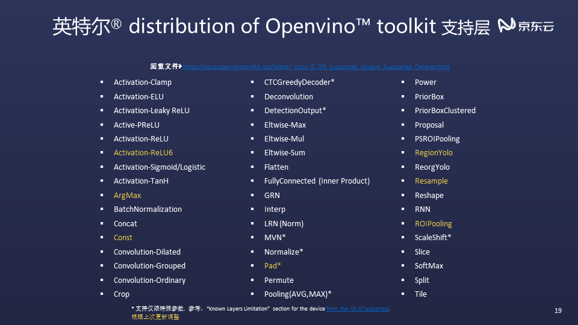Image resolution: width=578 pixels, height=325 pixels.
Task: Select the 'Activation-TanH' list item
Action: pos(141,181)
